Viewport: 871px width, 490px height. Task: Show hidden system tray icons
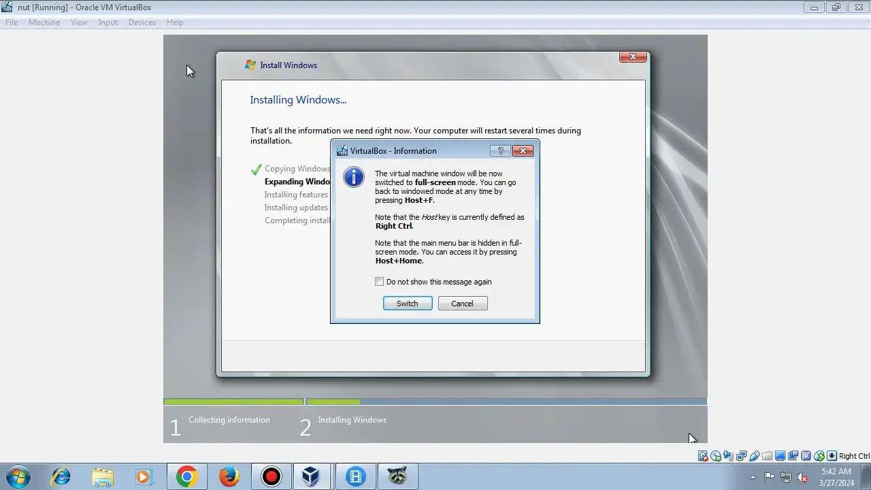753,477
